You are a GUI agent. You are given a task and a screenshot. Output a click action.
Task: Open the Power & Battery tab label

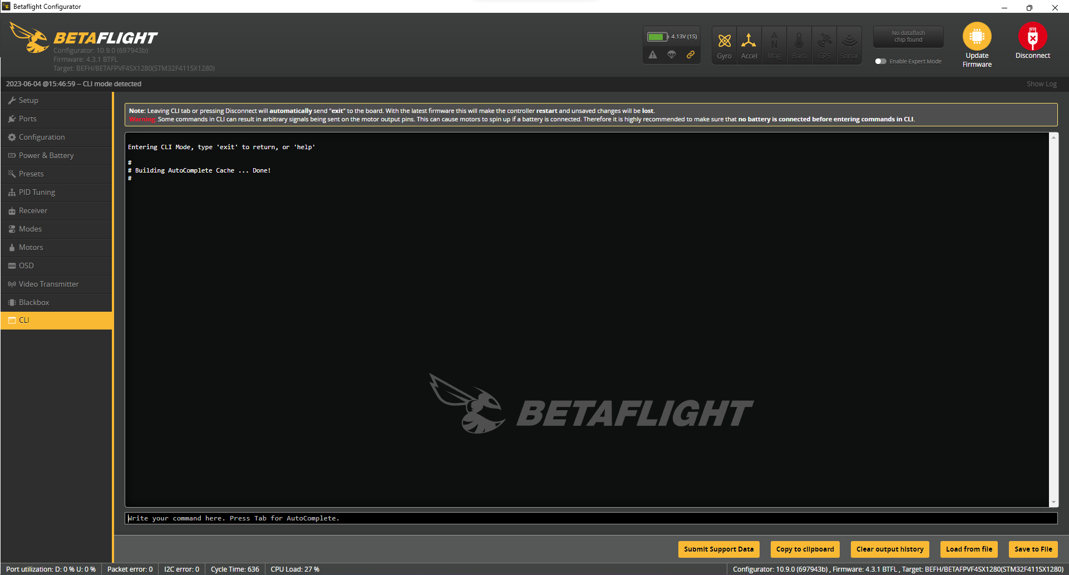pos(46,155)
